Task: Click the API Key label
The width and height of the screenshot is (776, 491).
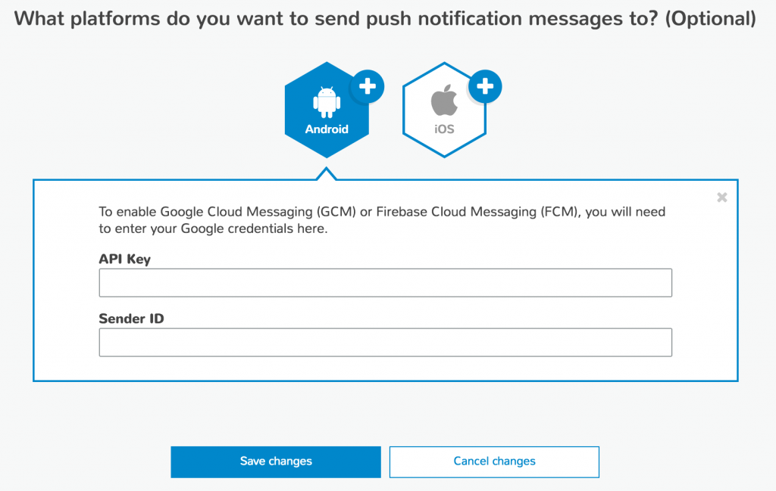Action: [125, 259]
